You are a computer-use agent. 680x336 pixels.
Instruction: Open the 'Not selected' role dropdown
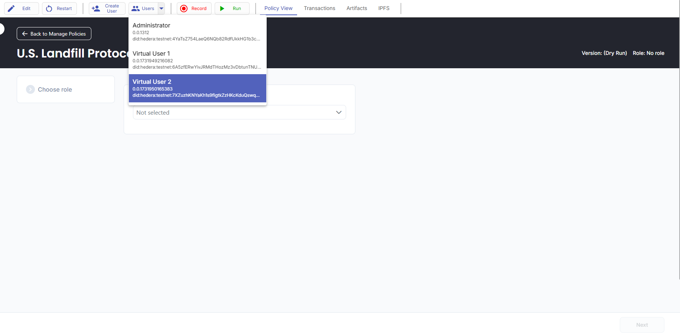click(234, 112)
